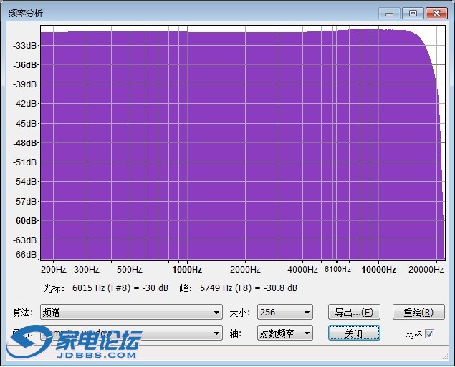Close the 频率分析 window with the red X
The image size is (455, 367).
(436, 14)
